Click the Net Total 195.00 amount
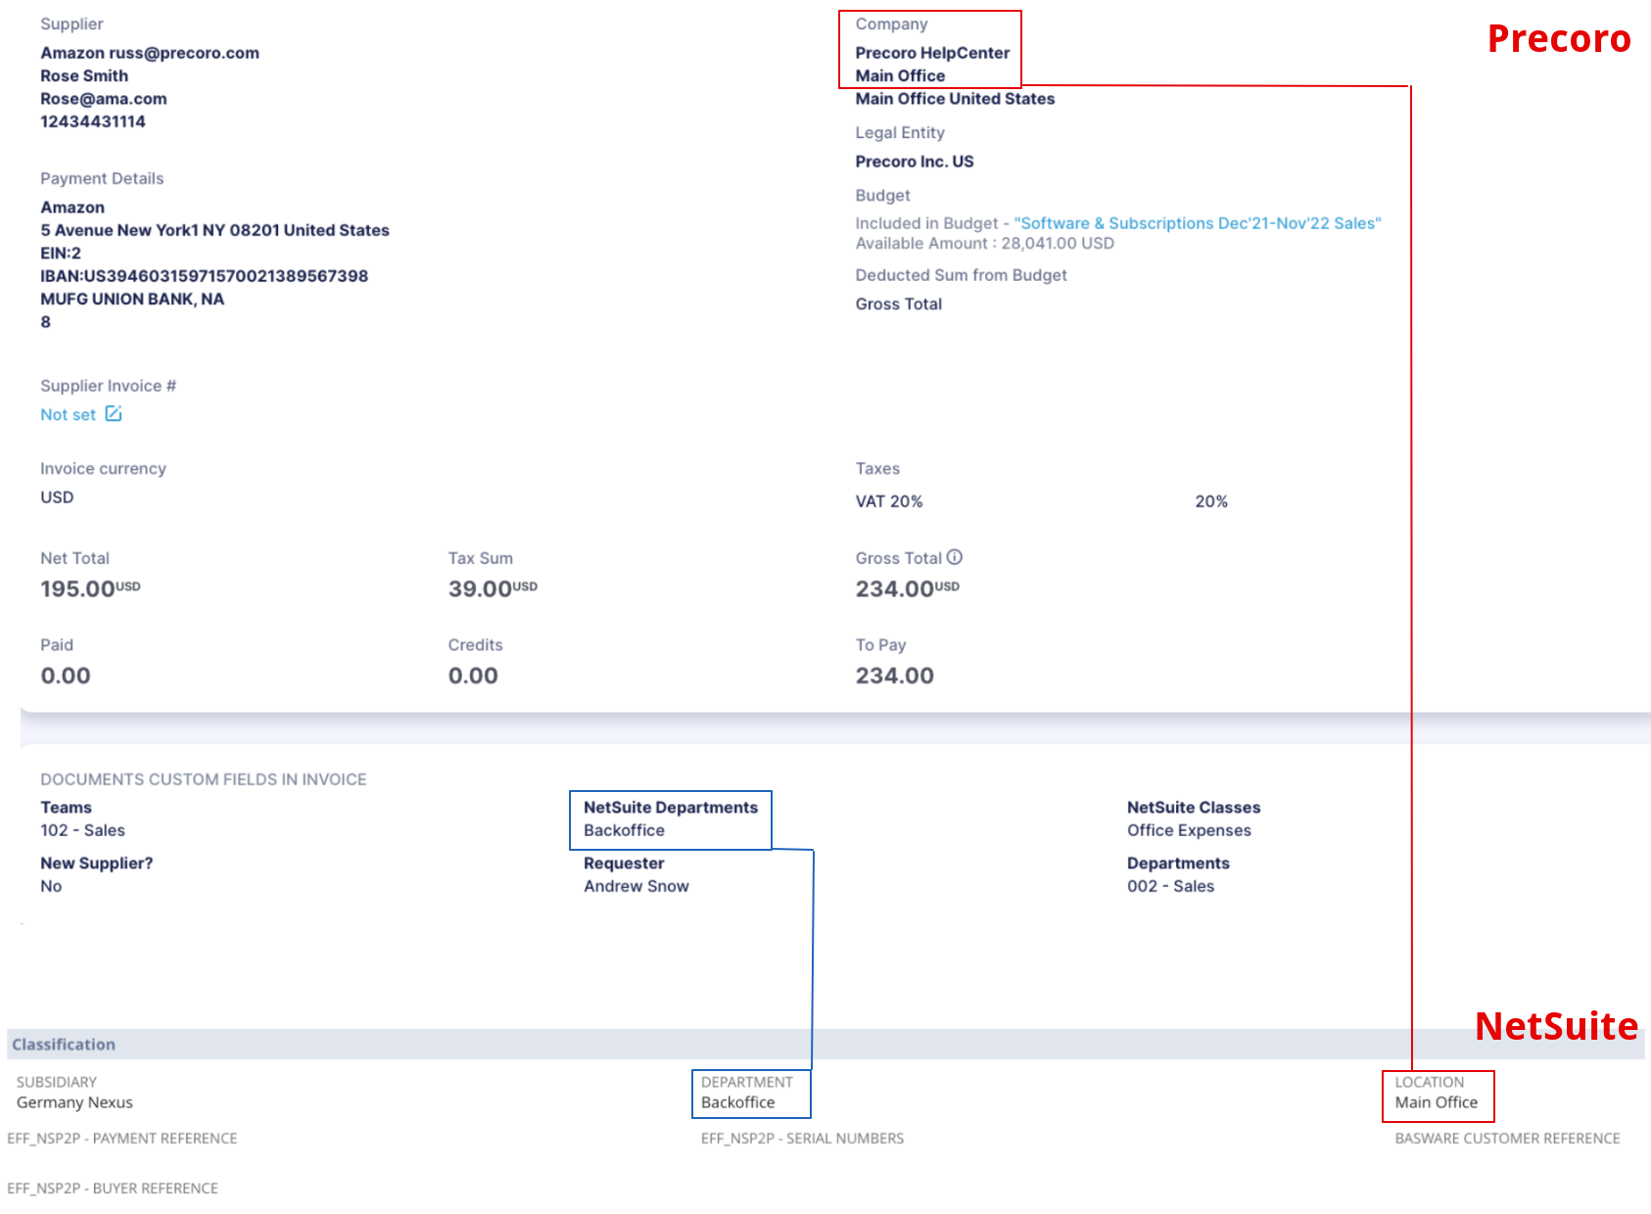Viewport: 1651px width, 1214px height. (90, 588)
